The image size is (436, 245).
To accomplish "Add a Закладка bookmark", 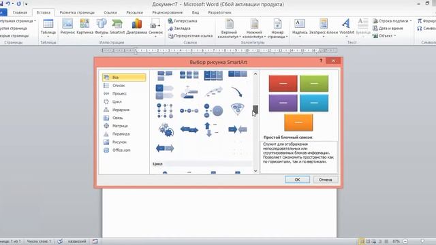I will [179, 29].
